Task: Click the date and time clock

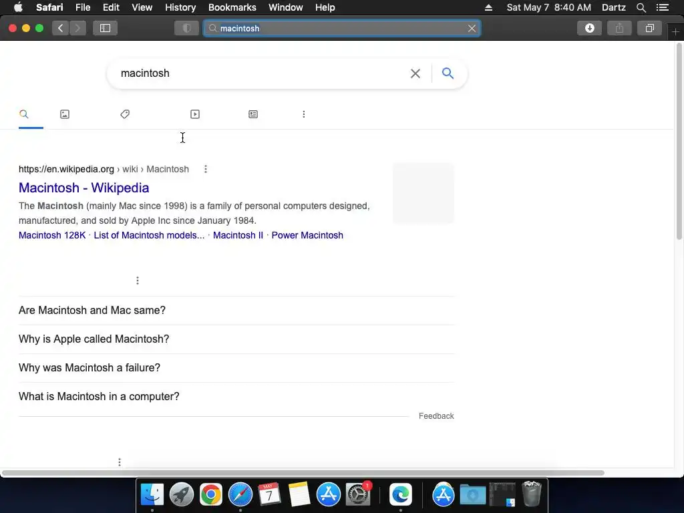Action: [x=549, y=7]
